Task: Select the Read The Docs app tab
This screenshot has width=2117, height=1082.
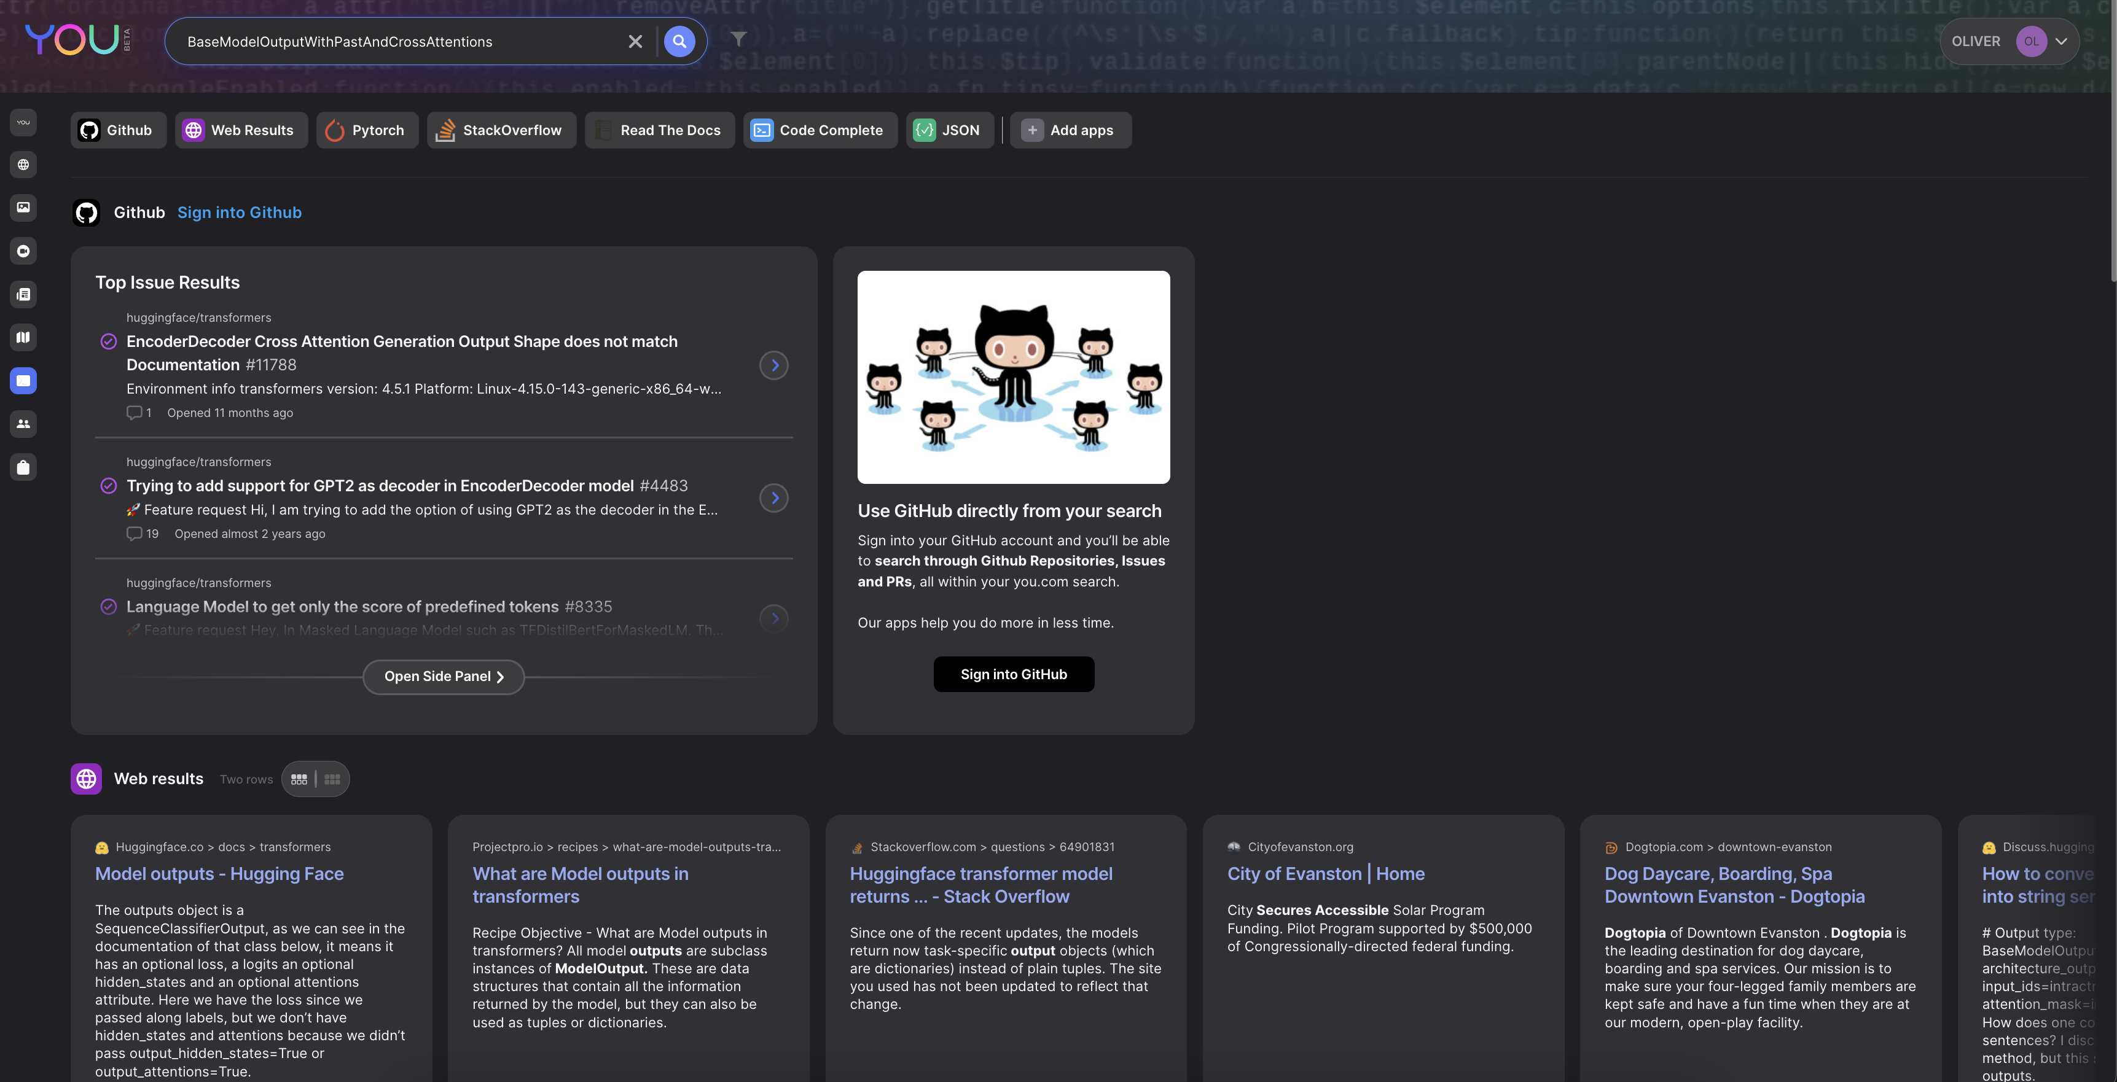Action: (659, 130)
